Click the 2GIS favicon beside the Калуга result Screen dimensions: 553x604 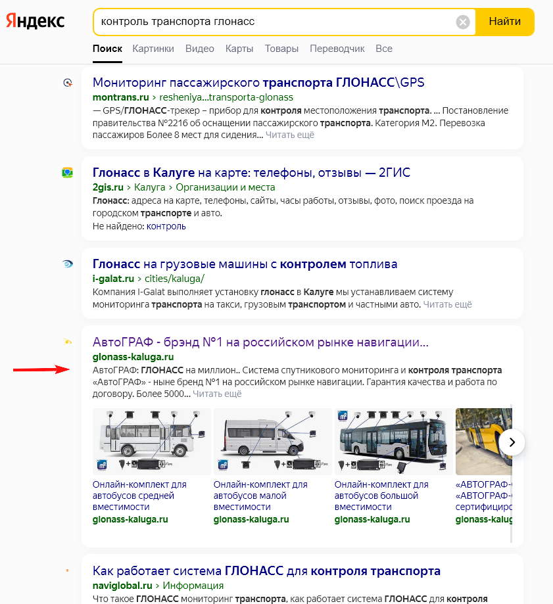point(67,173)
